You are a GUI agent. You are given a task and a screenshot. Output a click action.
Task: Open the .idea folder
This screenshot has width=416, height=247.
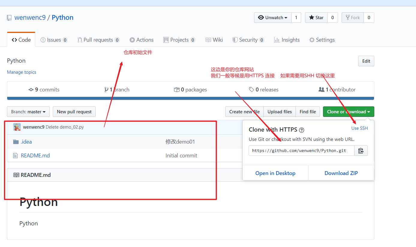pos(26,142)
